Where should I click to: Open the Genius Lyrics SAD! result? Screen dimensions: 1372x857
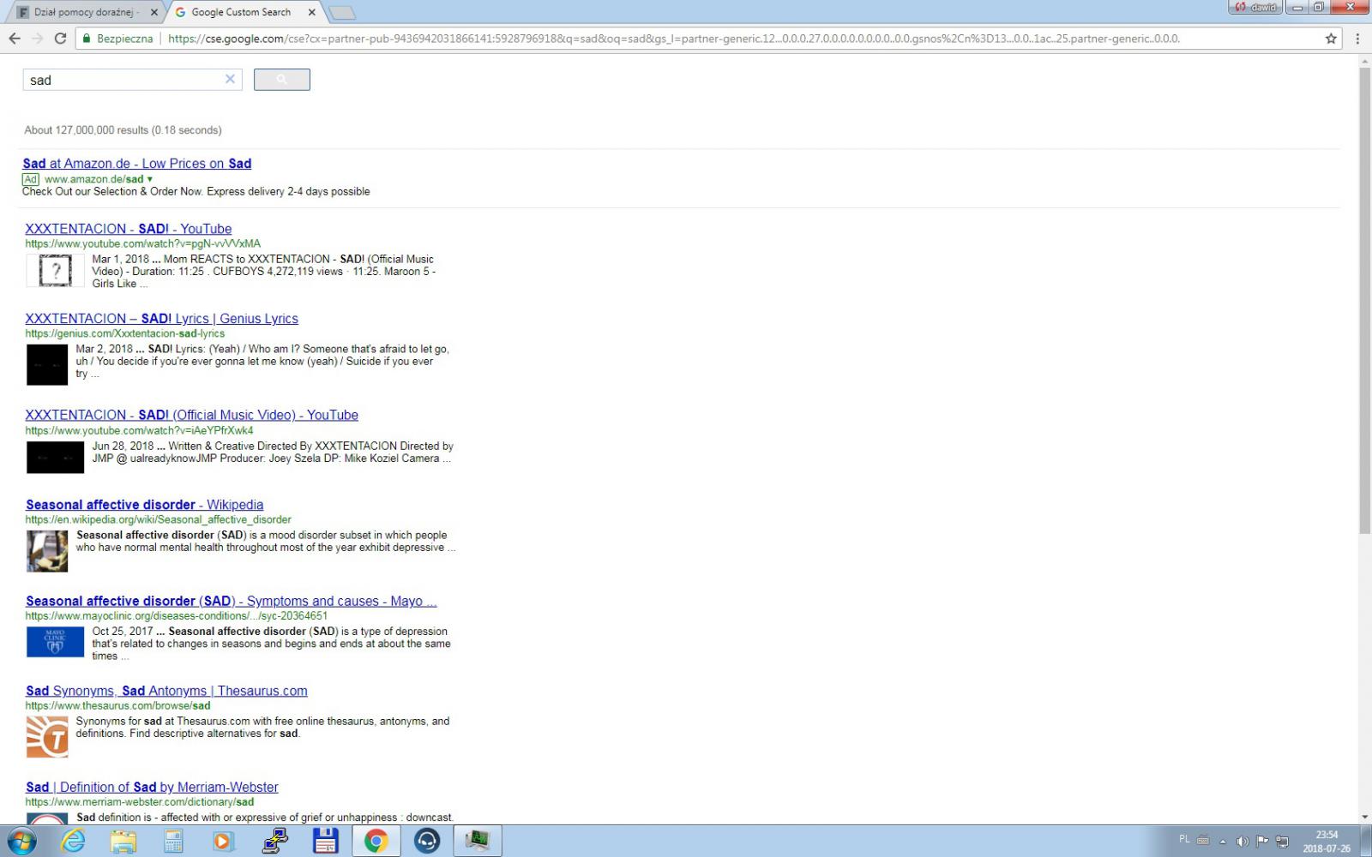[162, 319]
